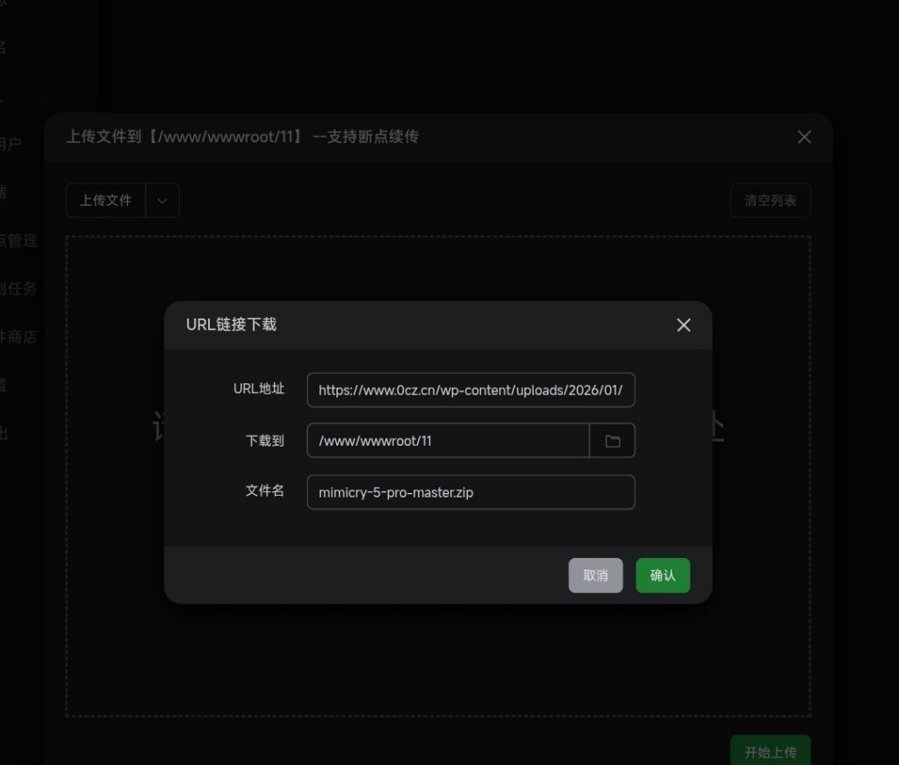The width and height of the screenshot is (899, 765).
Task: Click the 清空列表 button
Action: click(770, 200)
